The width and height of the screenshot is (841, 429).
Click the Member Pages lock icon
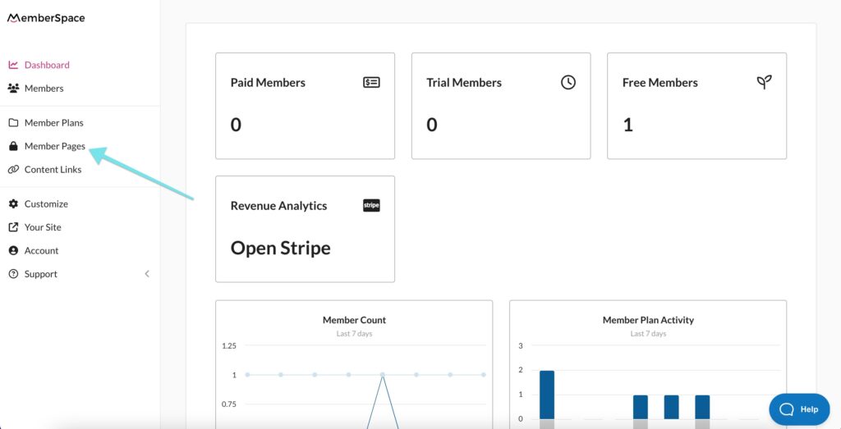pos(13,146)
